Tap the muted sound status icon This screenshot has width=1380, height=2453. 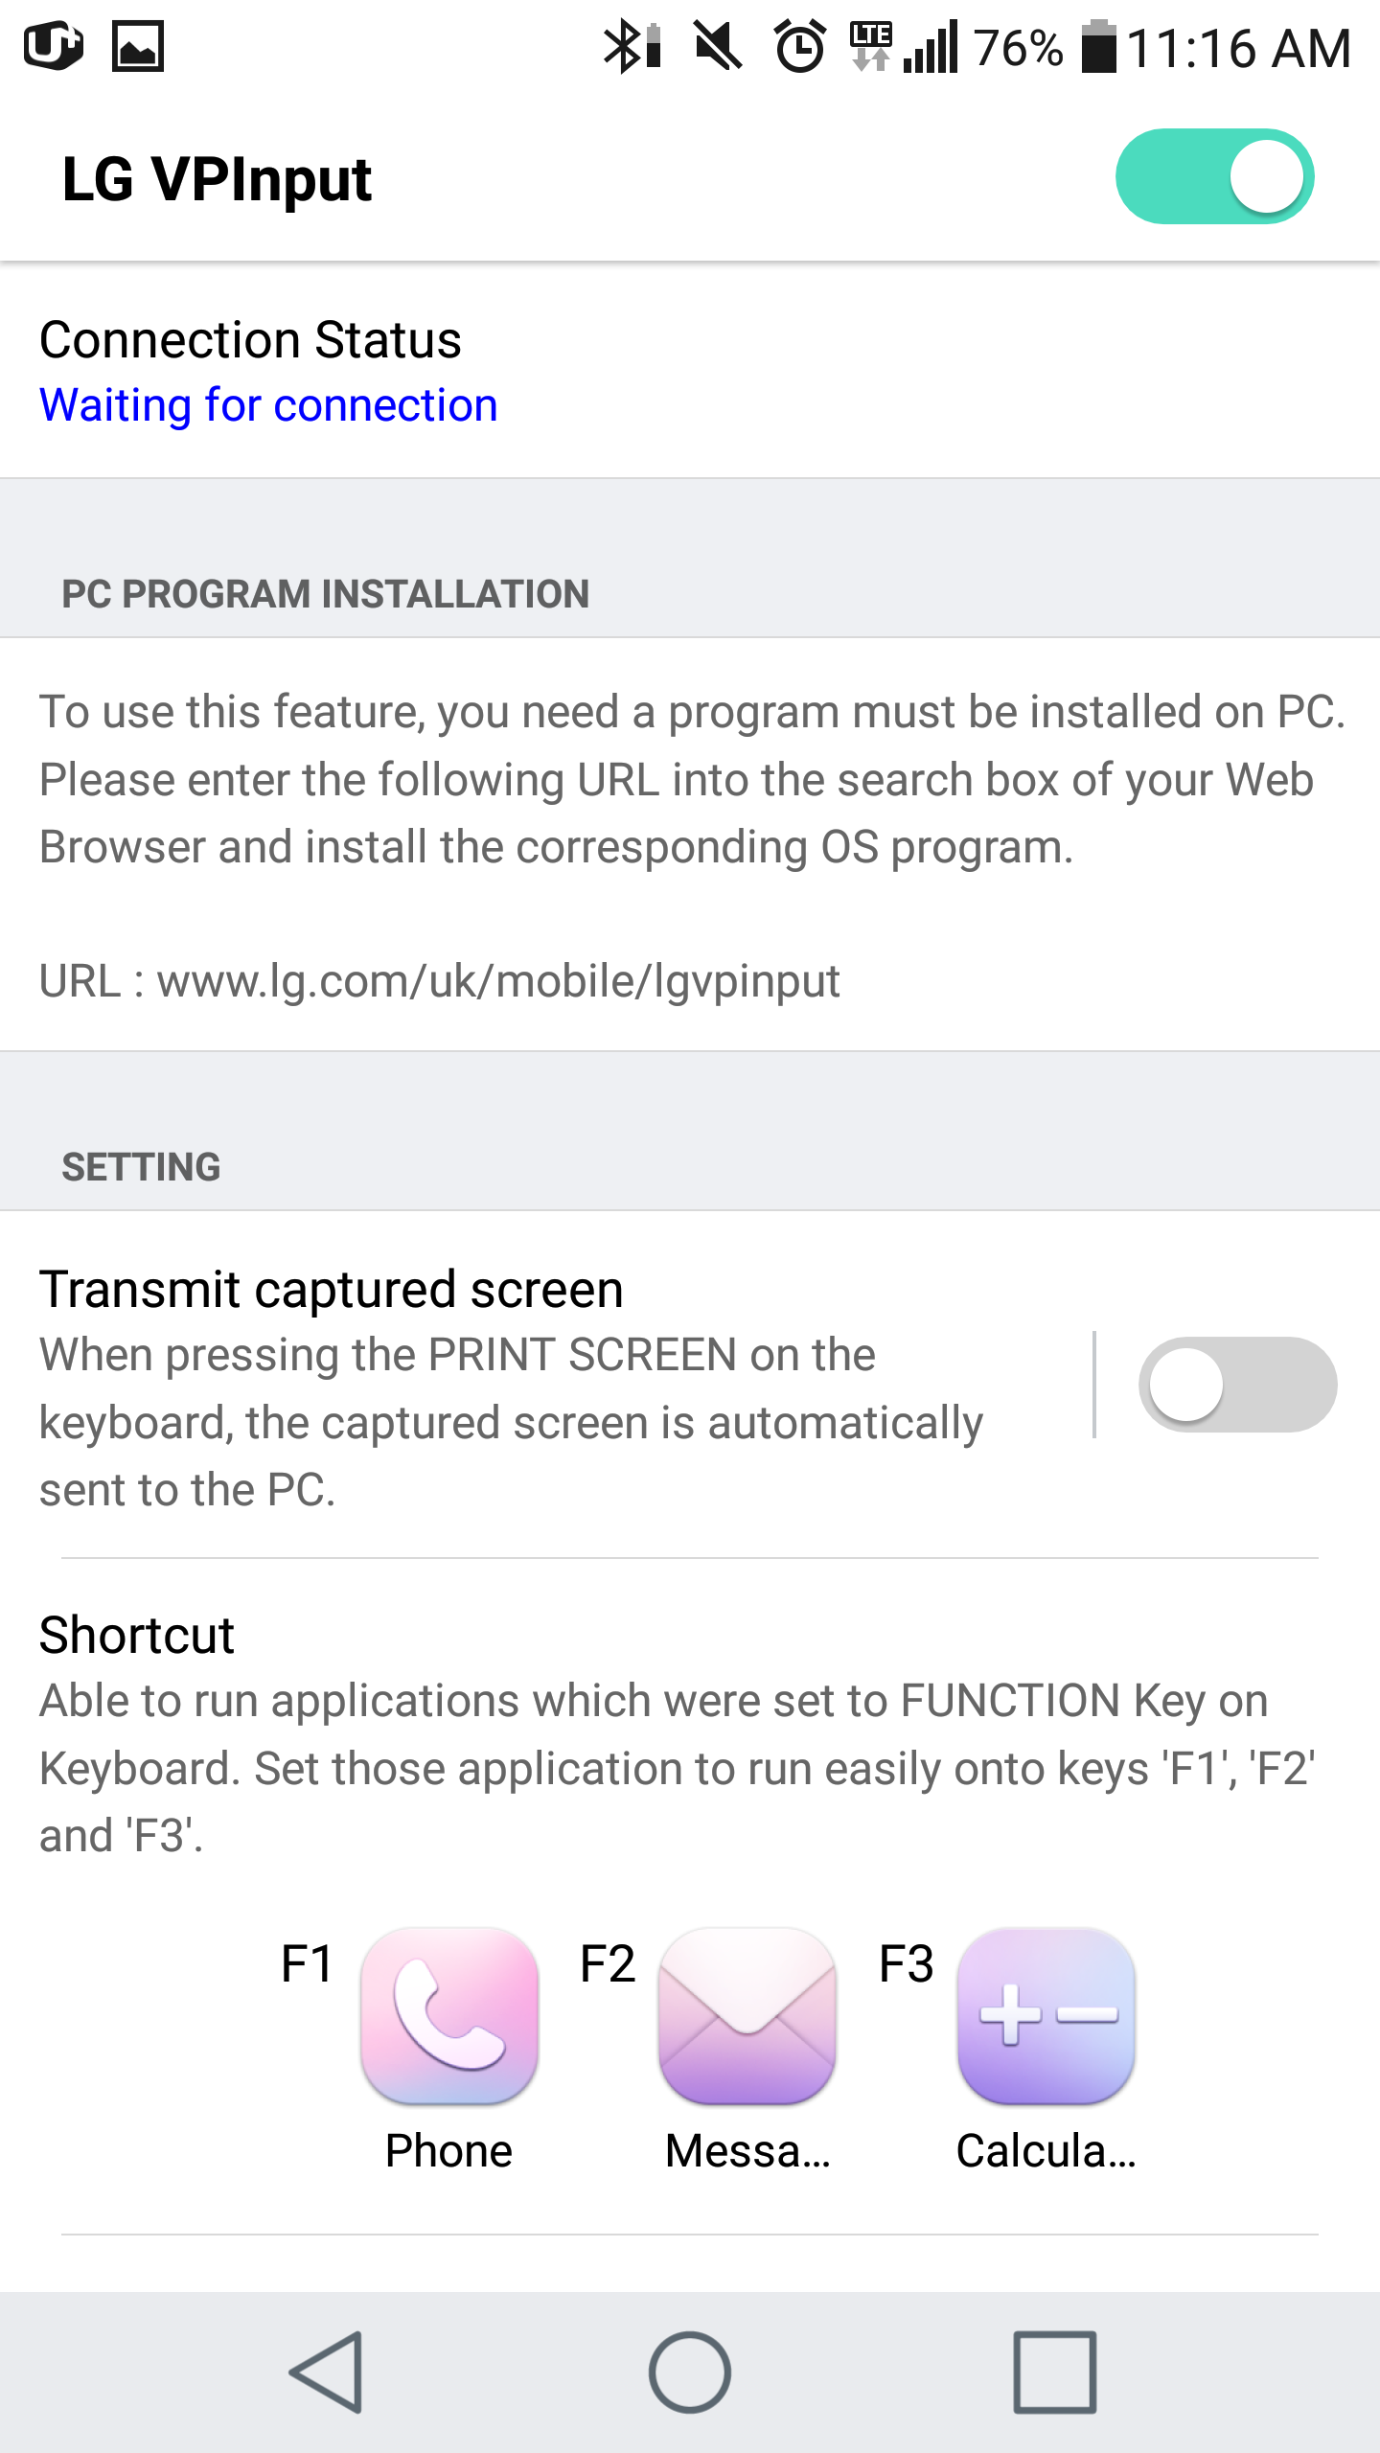[718, 46]
